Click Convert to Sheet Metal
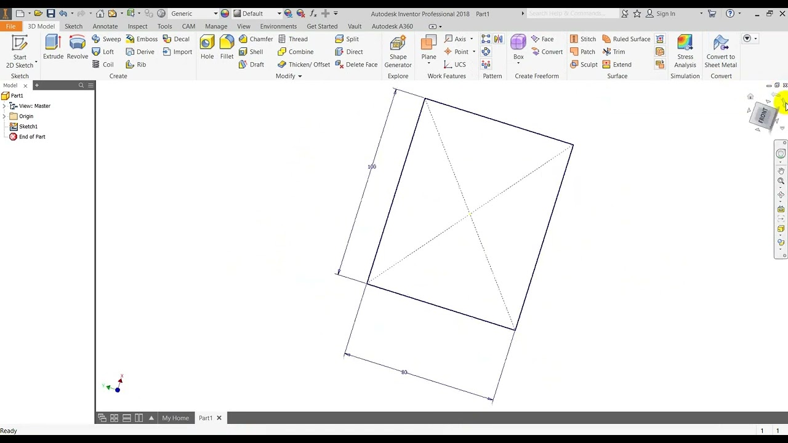 pos(720,51)
